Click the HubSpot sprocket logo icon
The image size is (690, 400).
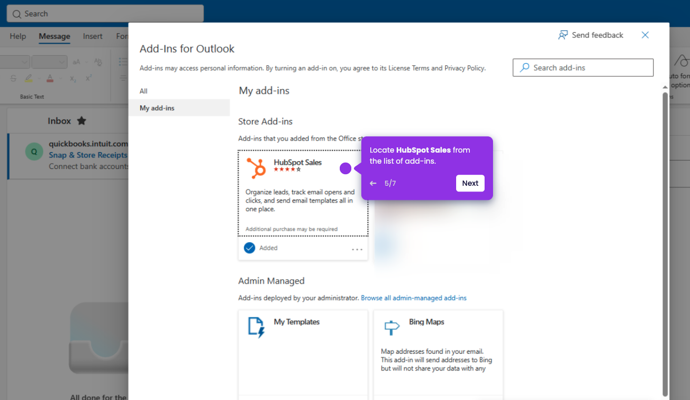[x=256, y=168]
